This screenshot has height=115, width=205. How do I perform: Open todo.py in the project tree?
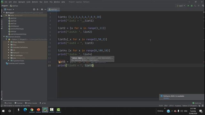point(13,31)
